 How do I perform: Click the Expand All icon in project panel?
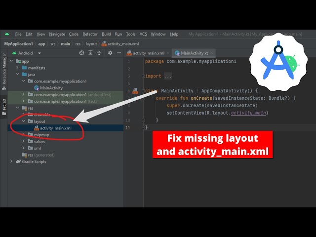(x=90, y=53)
